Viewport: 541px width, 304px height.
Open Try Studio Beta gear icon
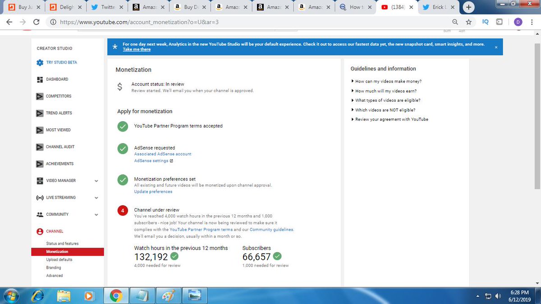coord(40,63)
